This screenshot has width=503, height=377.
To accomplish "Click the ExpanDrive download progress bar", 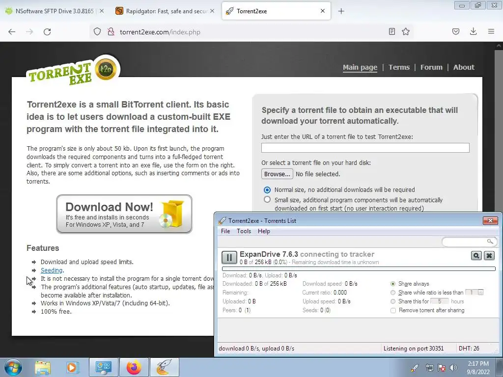I will [x=359, y=269].
